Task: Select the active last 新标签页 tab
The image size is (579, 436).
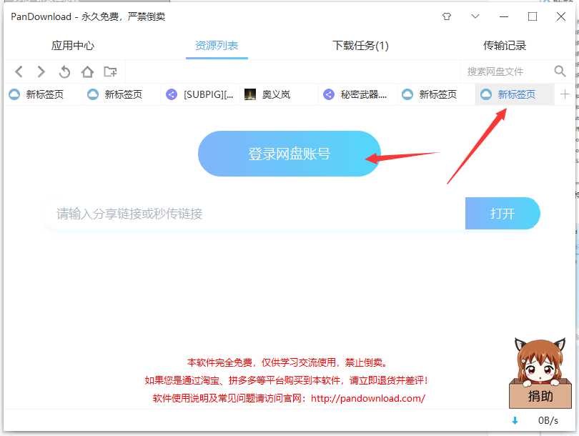Action: pyautogui.click(x=515, y=94)
